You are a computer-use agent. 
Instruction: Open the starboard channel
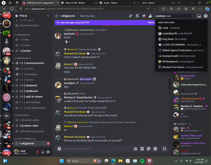[x=32, y=85]
